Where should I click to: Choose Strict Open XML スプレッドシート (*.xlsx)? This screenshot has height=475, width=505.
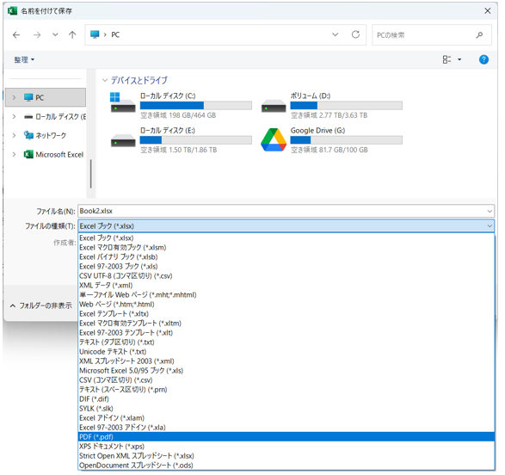point(286,456)
